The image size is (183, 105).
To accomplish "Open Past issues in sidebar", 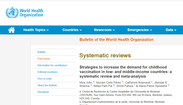I will pos(44,59).
